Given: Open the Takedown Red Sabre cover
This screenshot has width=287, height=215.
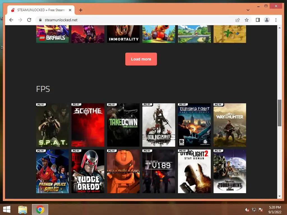Looking at the screenshot, I should (x=123, y=125).
